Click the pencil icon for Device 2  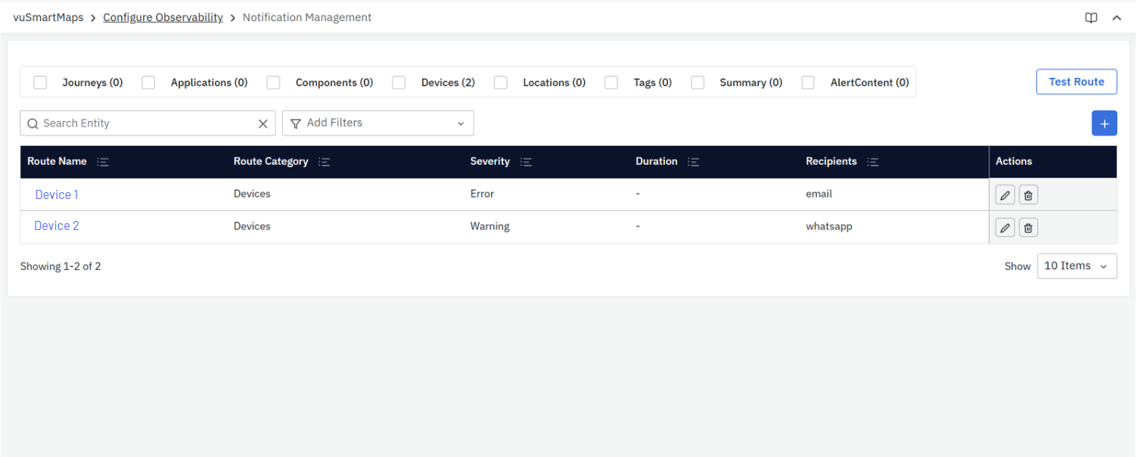(x=1005, y=227)
